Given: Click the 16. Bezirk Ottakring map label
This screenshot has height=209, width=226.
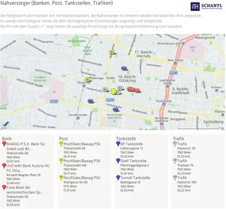Looking at the screenshot, I should pos(127,78).
